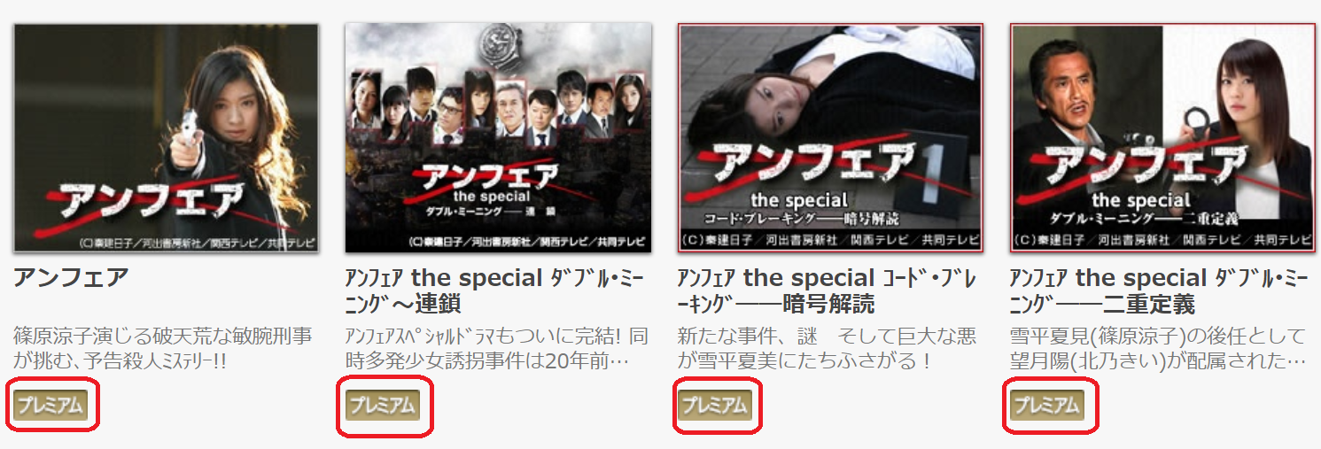Open the アンフェア poster with woman aiming gun
This screenshot has width=1321, height=449.
166,138
